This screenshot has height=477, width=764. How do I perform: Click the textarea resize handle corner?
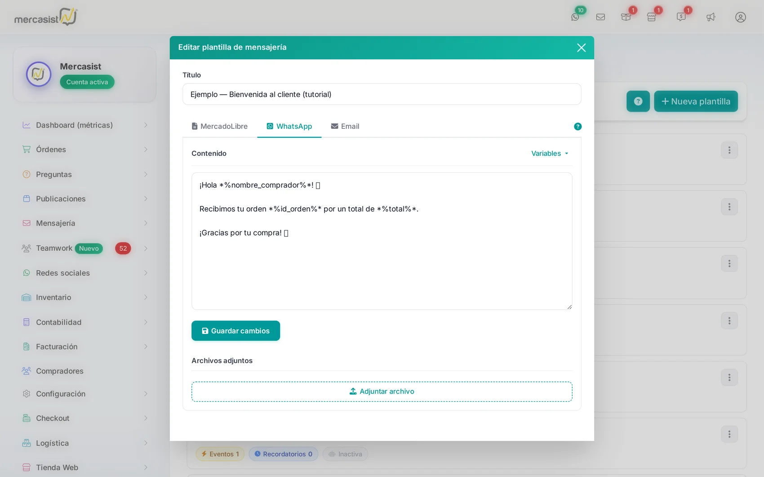569,307
